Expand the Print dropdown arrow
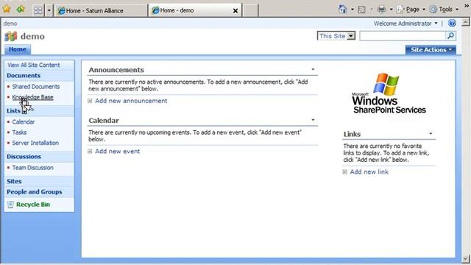Image resolution: width=471 pixels, height=265 pixels. click(391, 10)
